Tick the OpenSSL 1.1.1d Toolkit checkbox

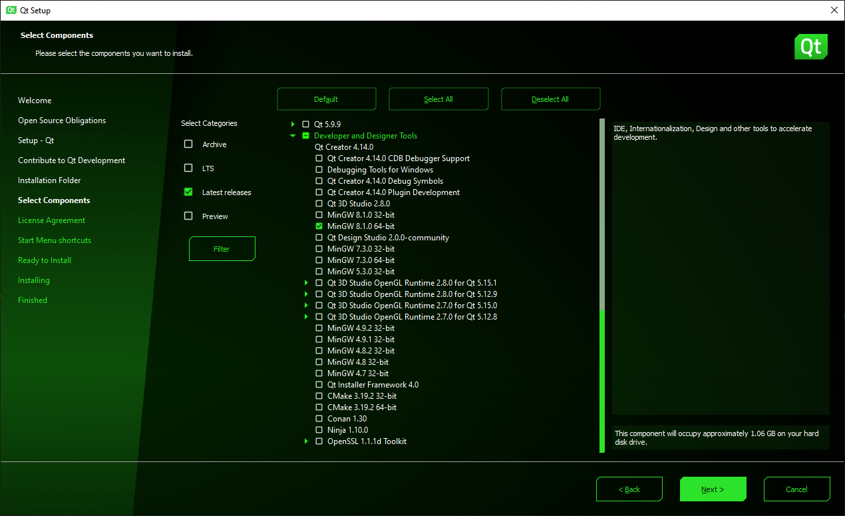(x=319, y=441)
